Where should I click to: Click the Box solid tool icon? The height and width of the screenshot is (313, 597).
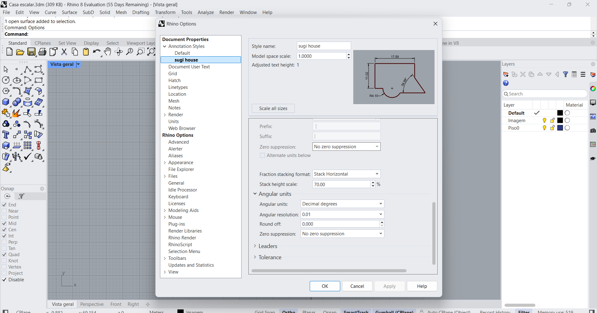coord(6,102)
